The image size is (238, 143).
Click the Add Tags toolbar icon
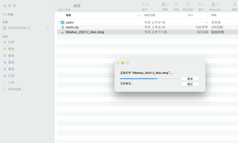point(188,5)
